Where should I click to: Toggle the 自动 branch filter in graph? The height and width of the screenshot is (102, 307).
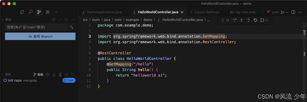[38, 74]
